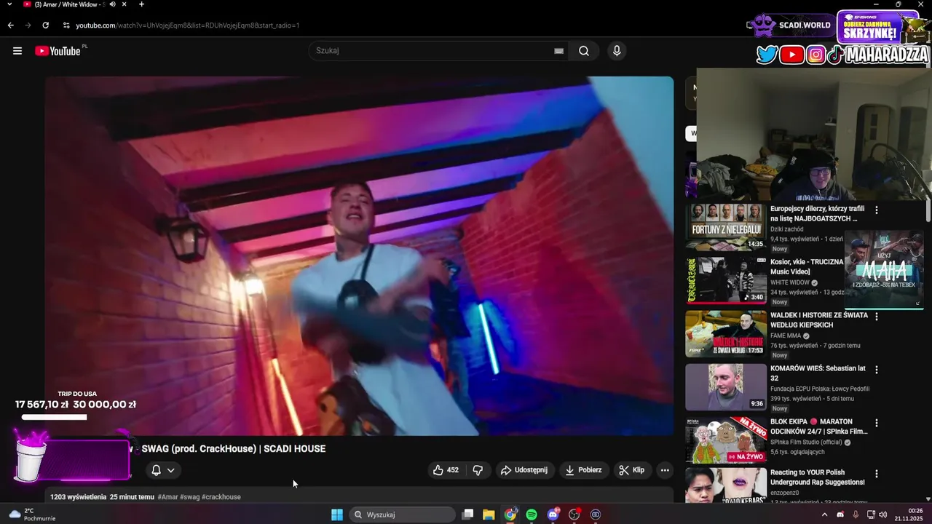Open Koslor TRUCIZNA music video thumbnail

[x=725, y=280]
